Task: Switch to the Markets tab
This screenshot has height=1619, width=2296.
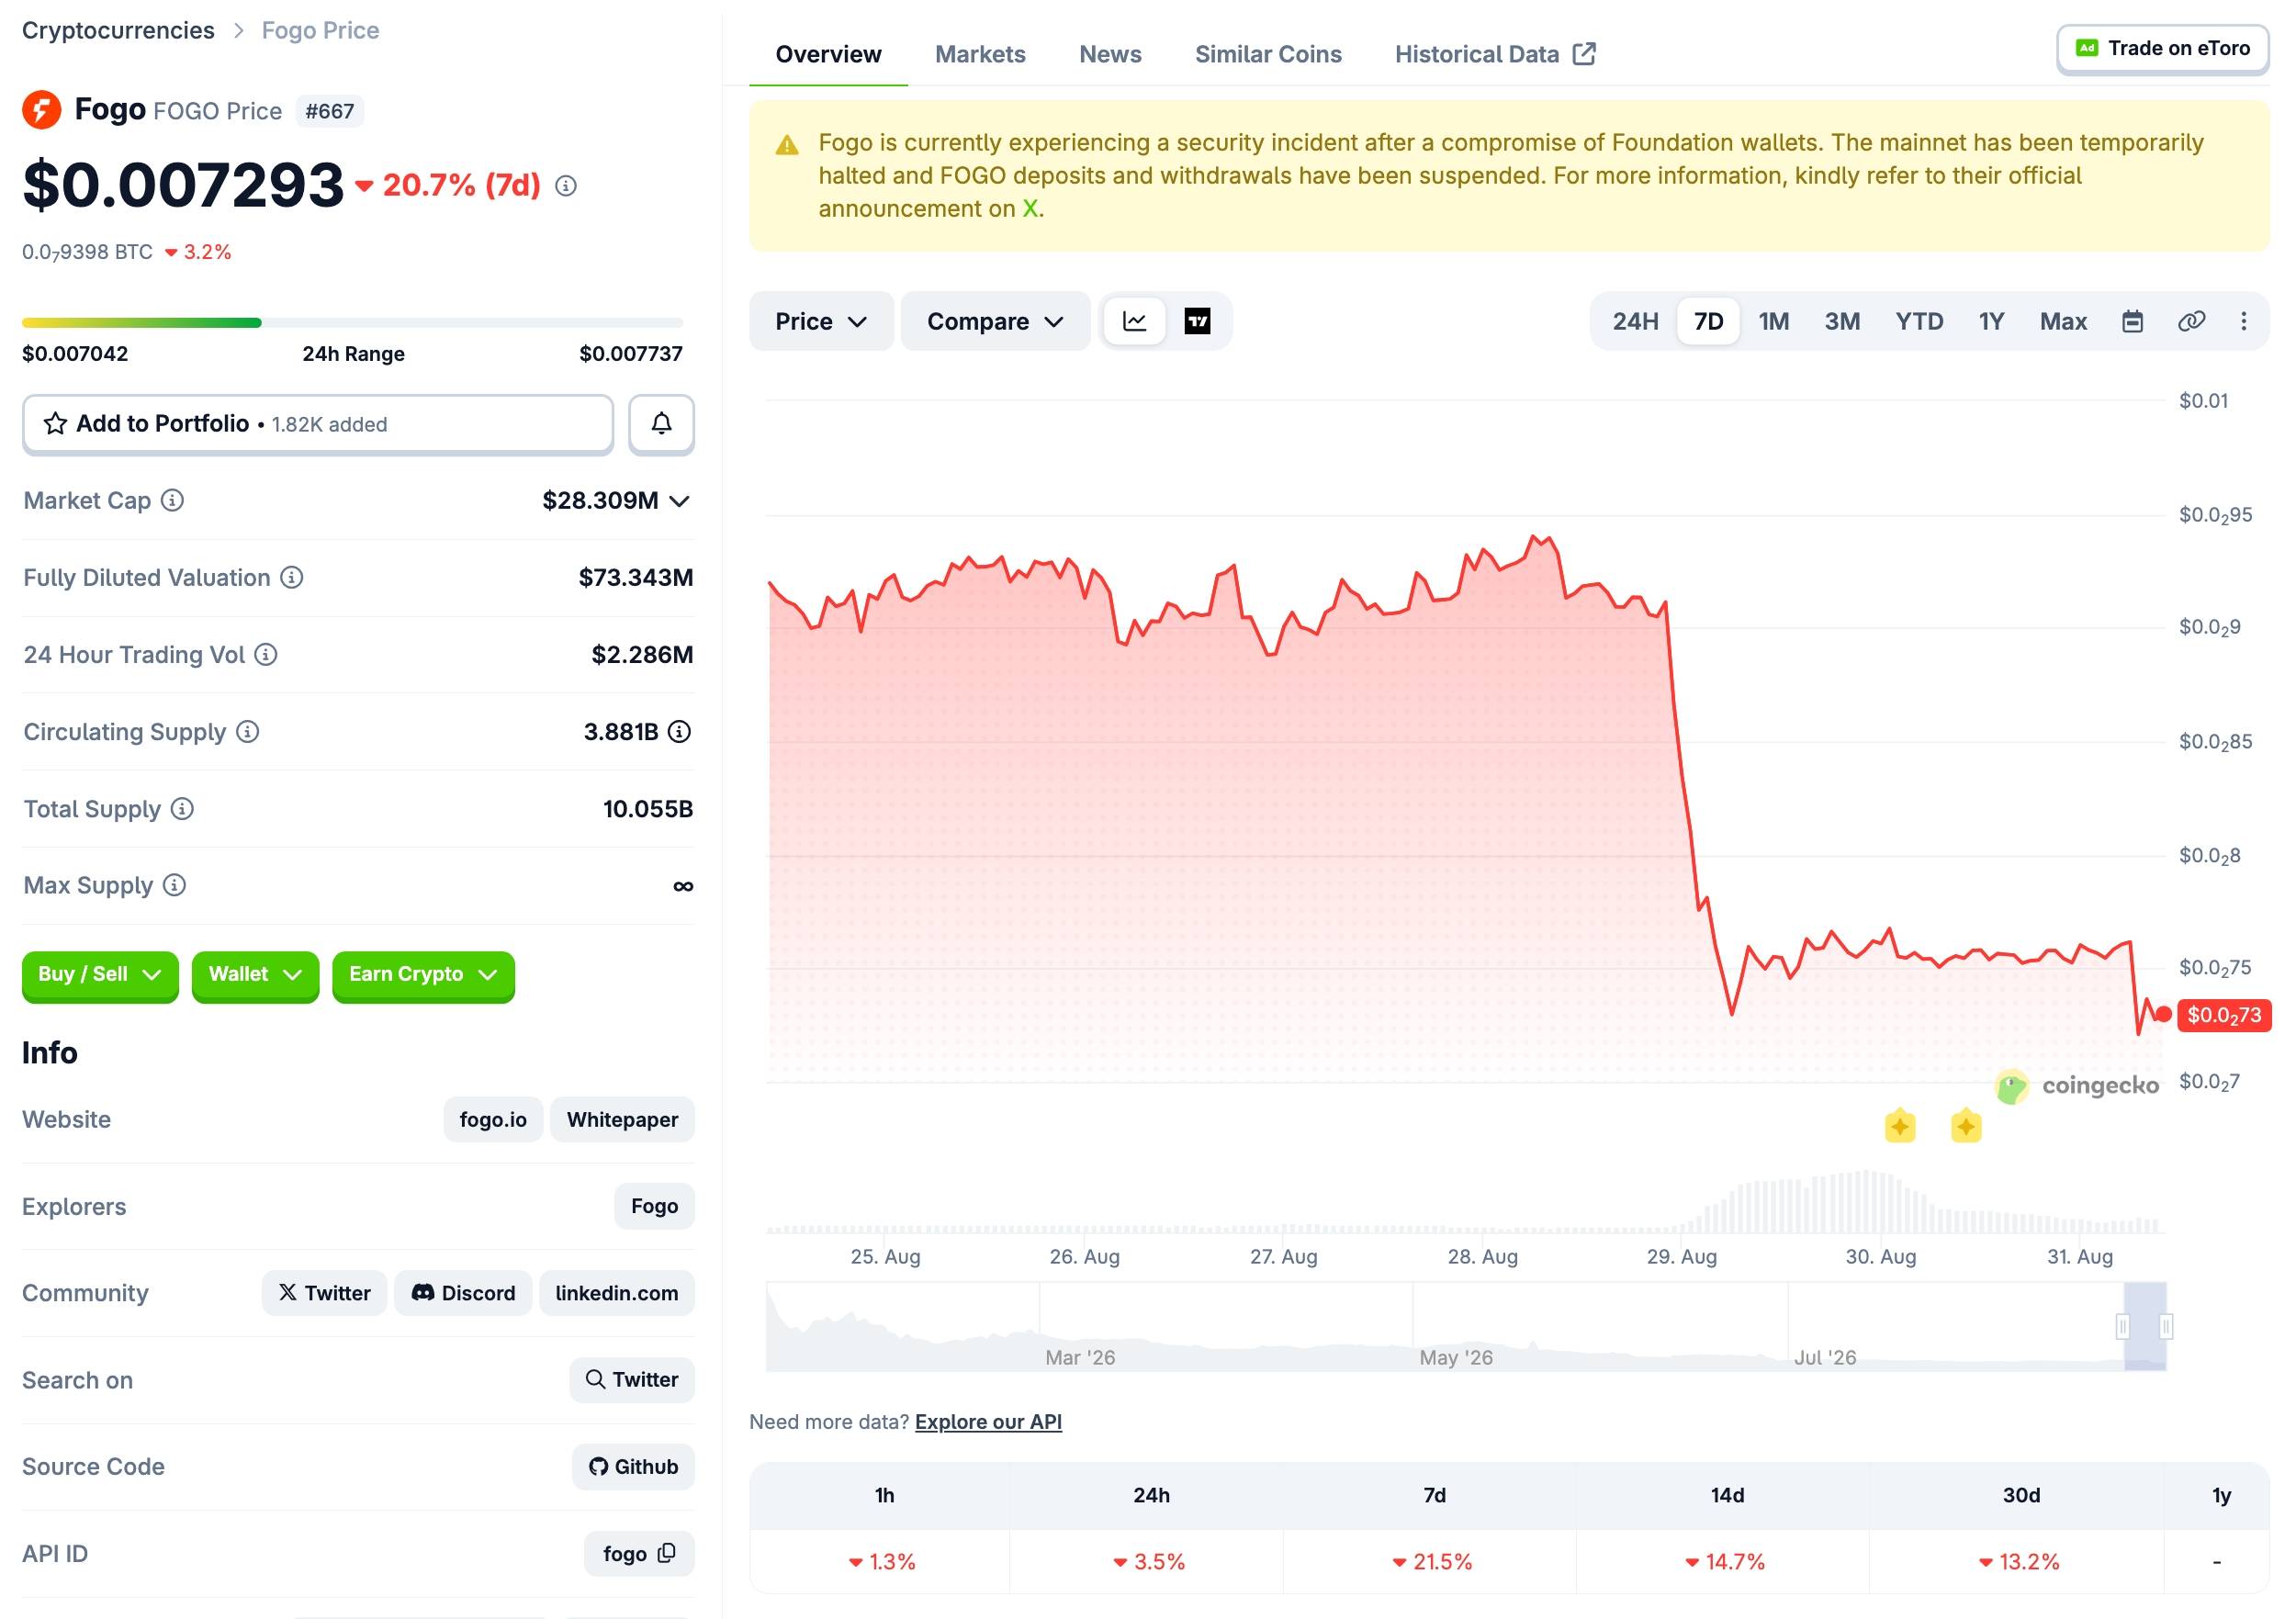Action: coord(980,54)
